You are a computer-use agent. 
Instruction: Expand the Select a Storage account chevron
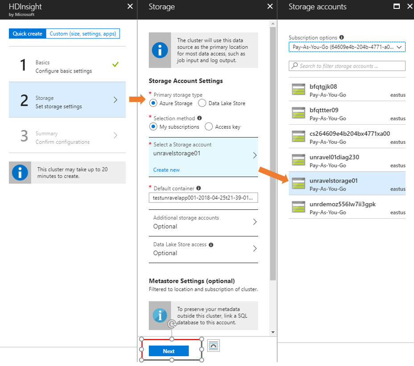pos(254,155)
